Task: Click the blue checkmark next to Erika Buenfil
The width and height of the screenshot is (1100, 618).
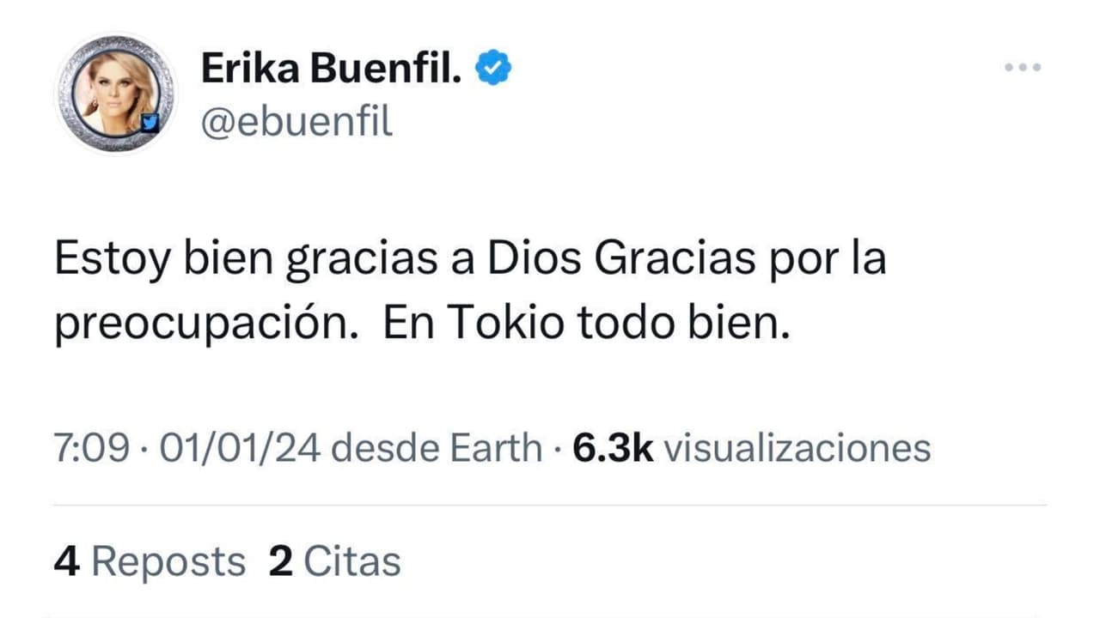Action: [x=494, y=65]
